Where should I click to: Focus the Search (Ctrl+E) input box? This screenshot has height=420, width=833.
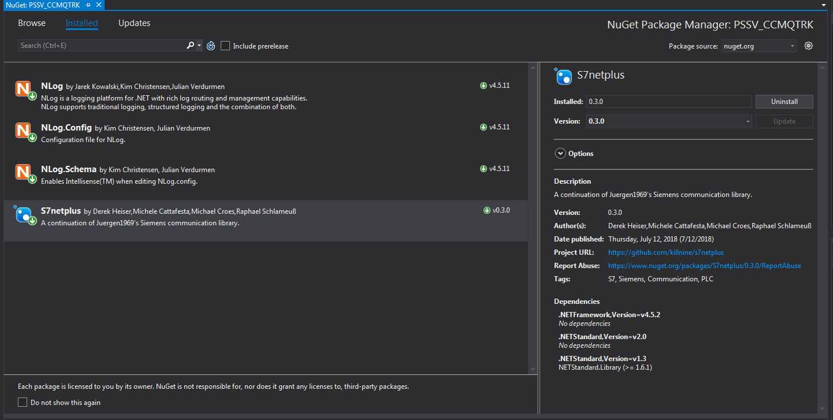click(x=102, y=46)
